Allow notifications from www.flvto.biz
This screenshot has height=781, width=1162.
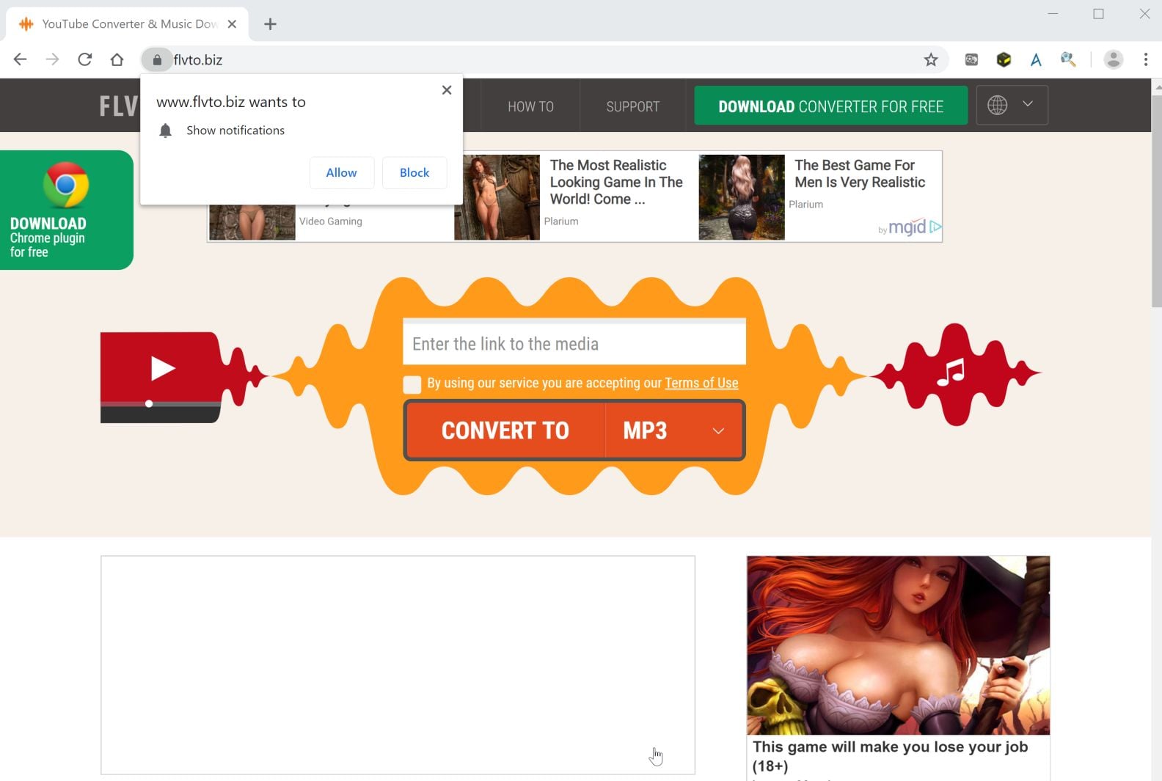[x=342, y=172]
